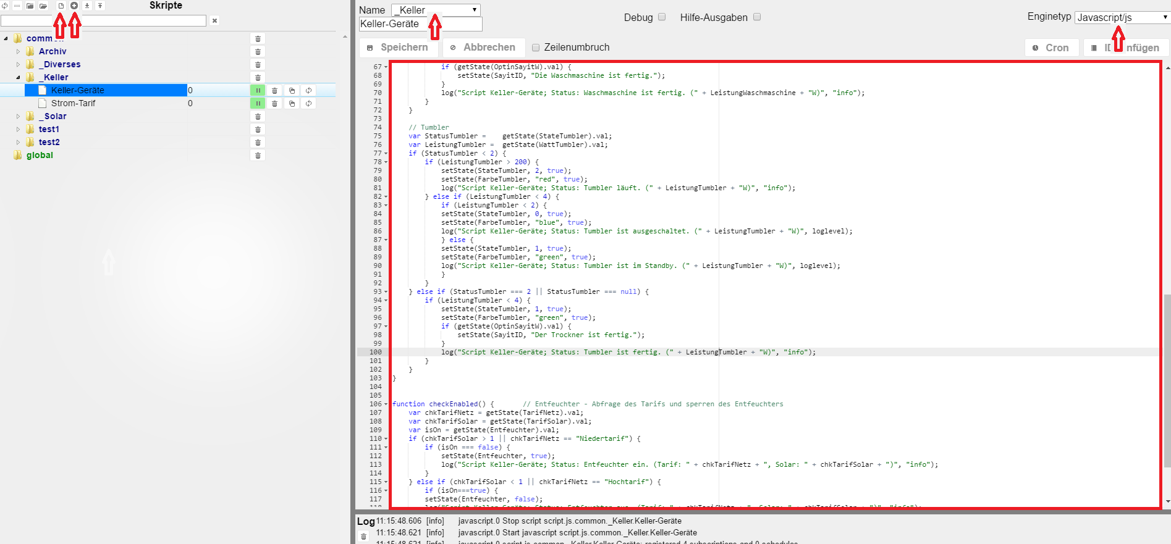Collapse all script folders icon

click(30, 6)
